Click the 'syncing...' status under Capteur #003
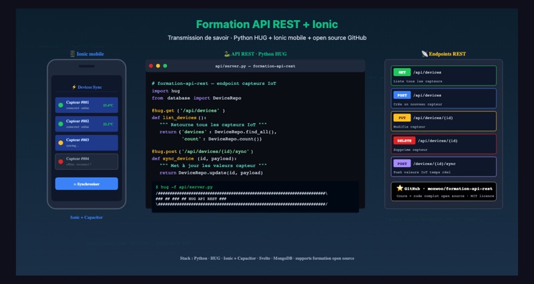 point(72,146)
